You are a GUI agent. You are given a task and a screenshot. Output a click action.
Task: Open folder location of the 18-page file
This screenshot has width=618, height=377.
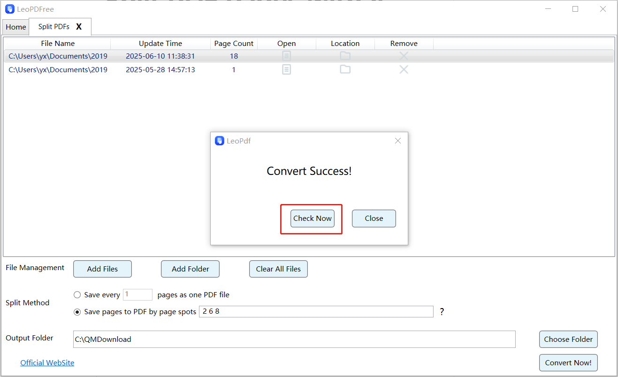pos(345,56)
